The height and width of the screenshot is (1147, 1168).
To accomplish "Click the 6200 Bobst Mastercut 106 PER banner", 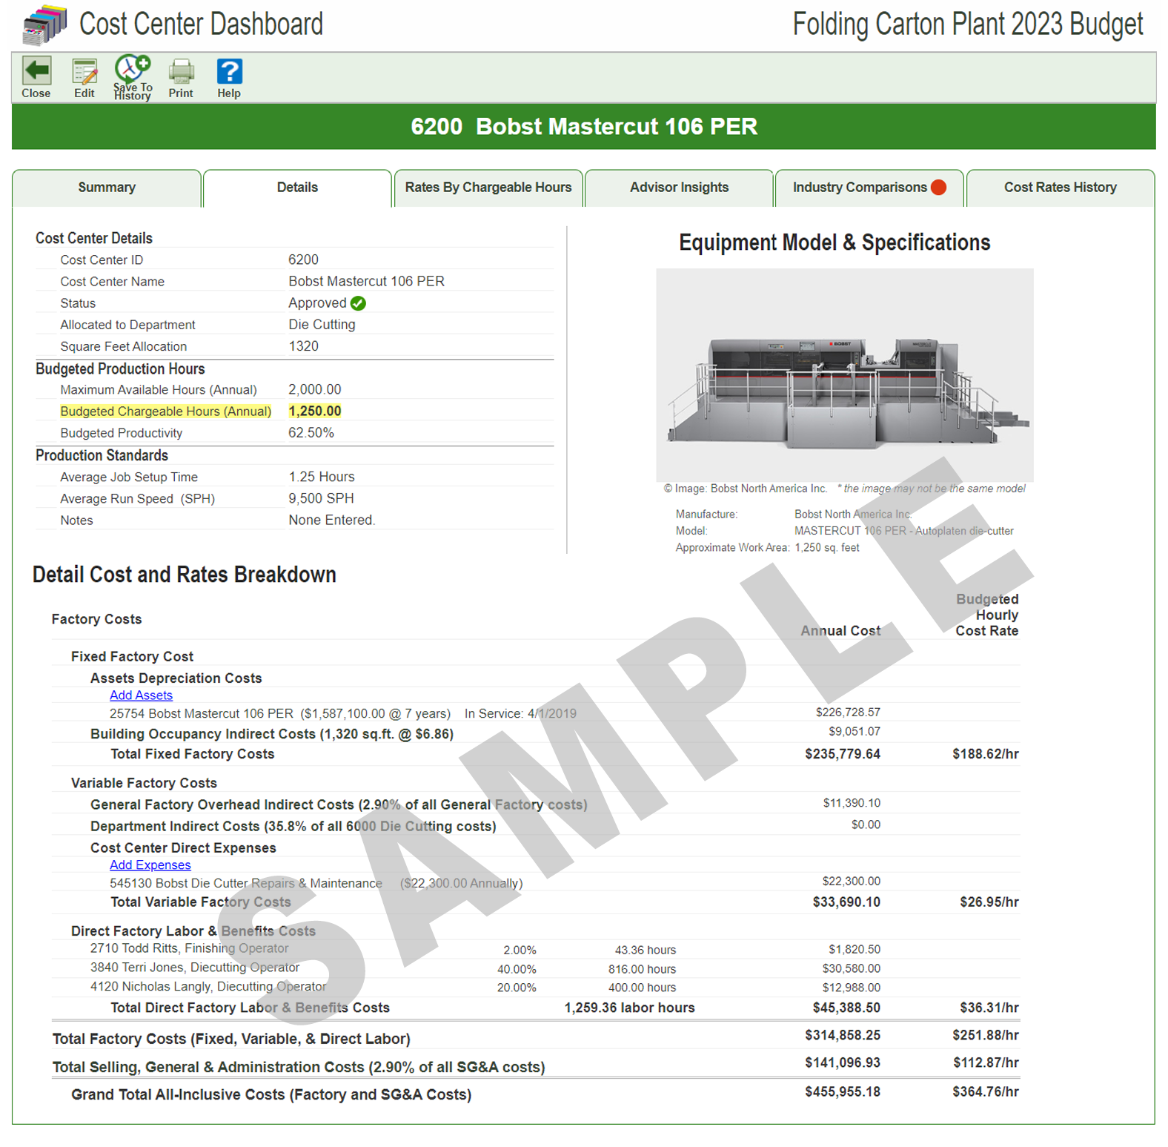I will point(584,127).
